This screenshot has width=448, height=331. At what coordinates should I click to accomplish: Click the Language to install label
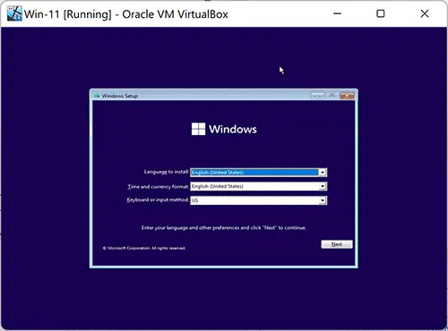coord(166,172)
